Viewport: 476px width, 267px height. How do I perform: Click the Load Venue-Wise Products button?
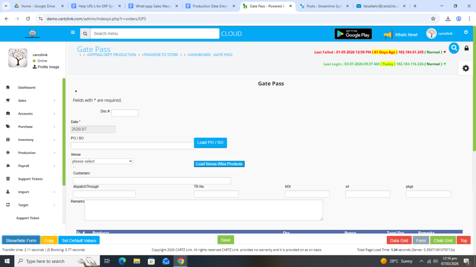click(x=218, y=164)
